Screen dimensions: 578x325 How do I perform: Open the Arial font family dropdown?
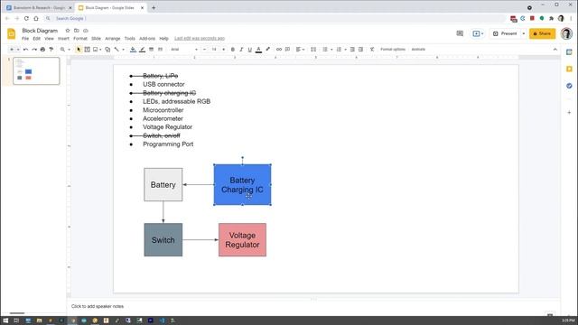click(184, 50)
